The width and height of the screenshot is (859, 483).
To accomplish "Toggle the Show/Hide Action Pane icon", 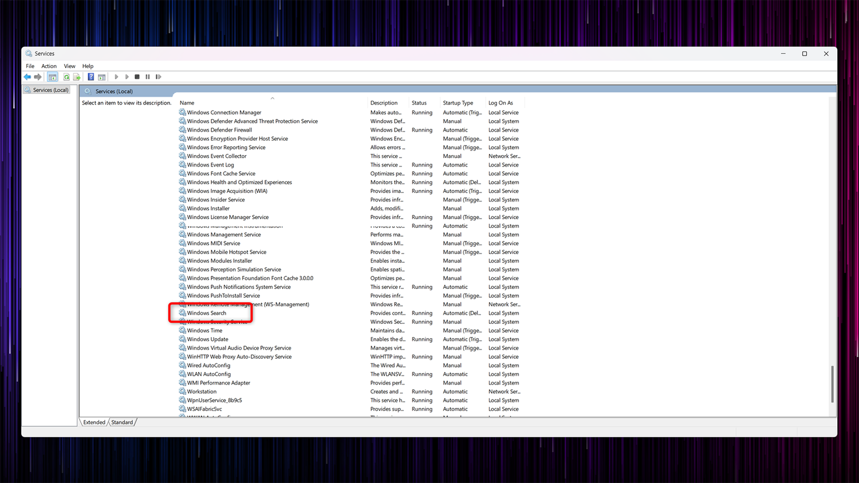I will click(x=101, y=77).
